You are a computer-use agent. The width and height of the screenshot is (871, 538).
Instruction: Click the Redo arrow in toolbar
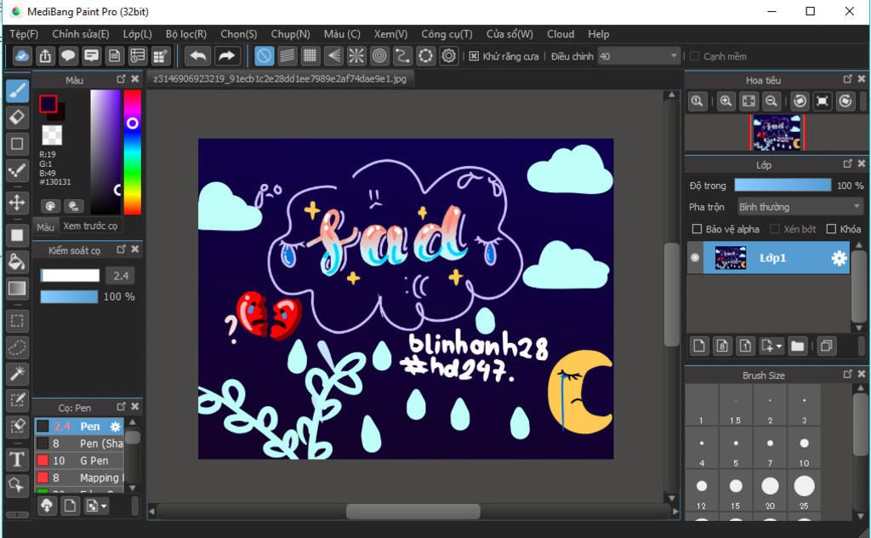pyautogui.click(x=226, y=55)
